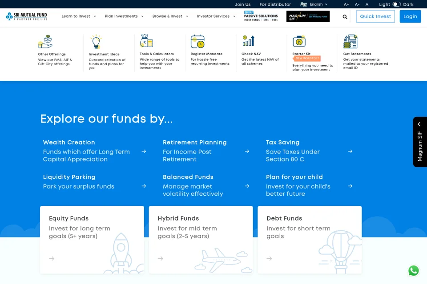This screenshot has height=284, width=427.
Task: Open the Join Us link
Action: coord(242,4)
